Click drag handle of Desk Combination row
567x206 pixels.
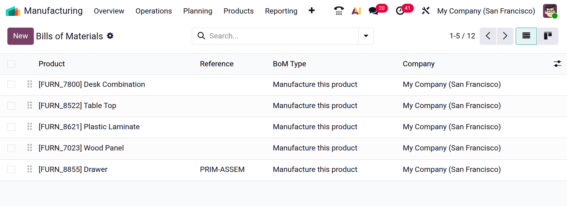point(30,84)
